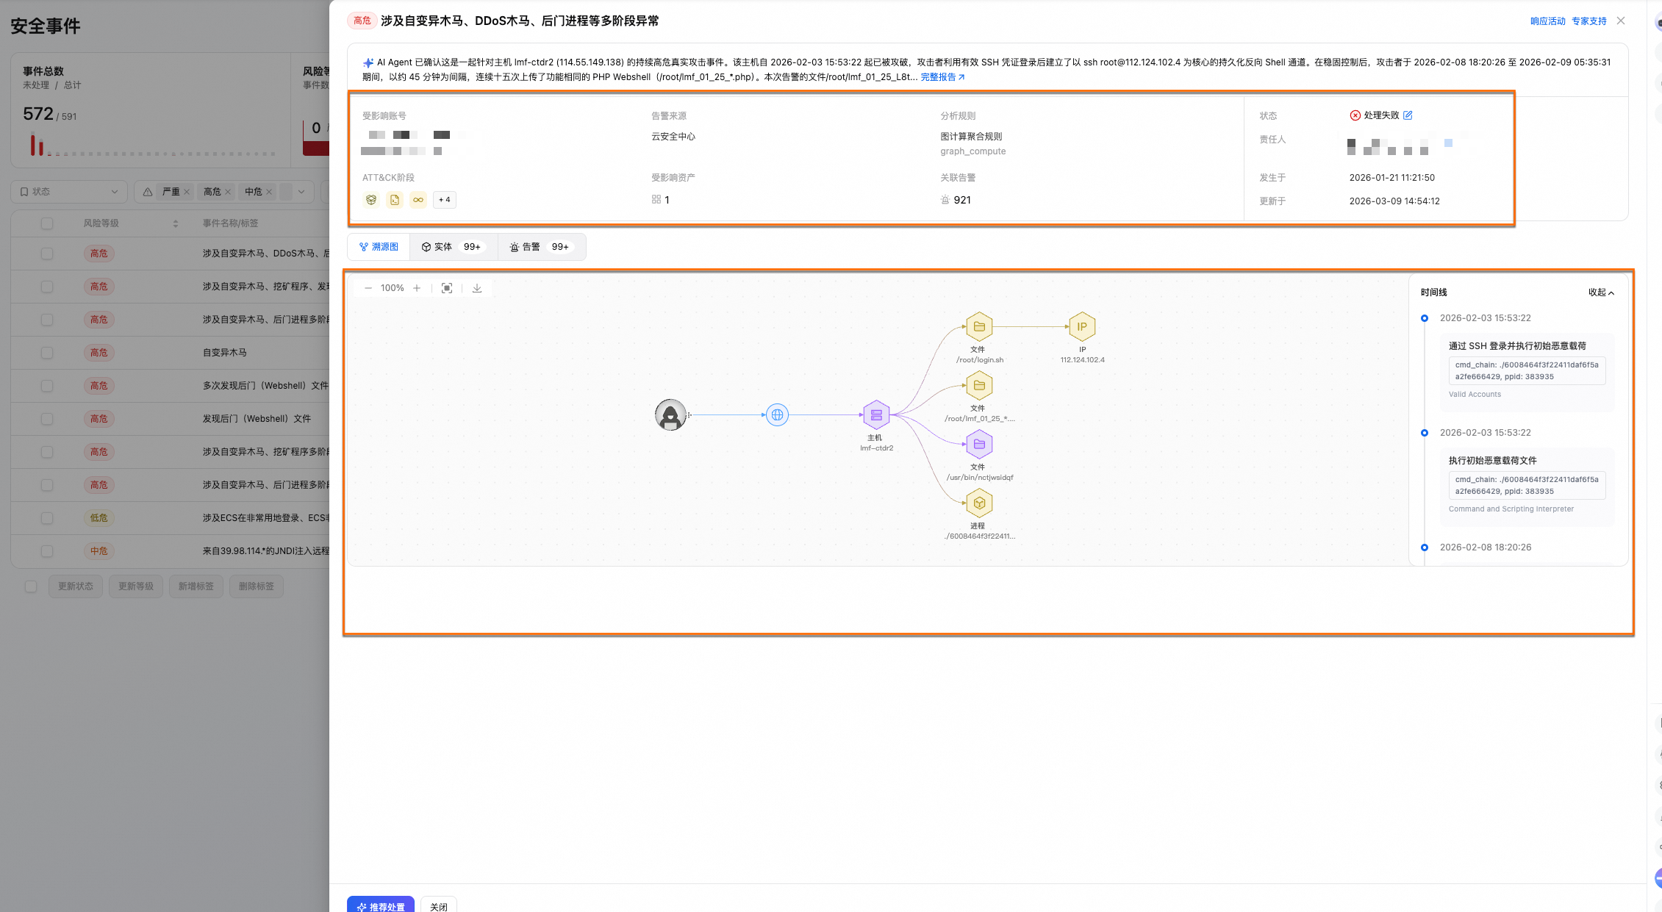Click the fit-to-screen graph icon
1662x912 pixels.
pos(447,288)
